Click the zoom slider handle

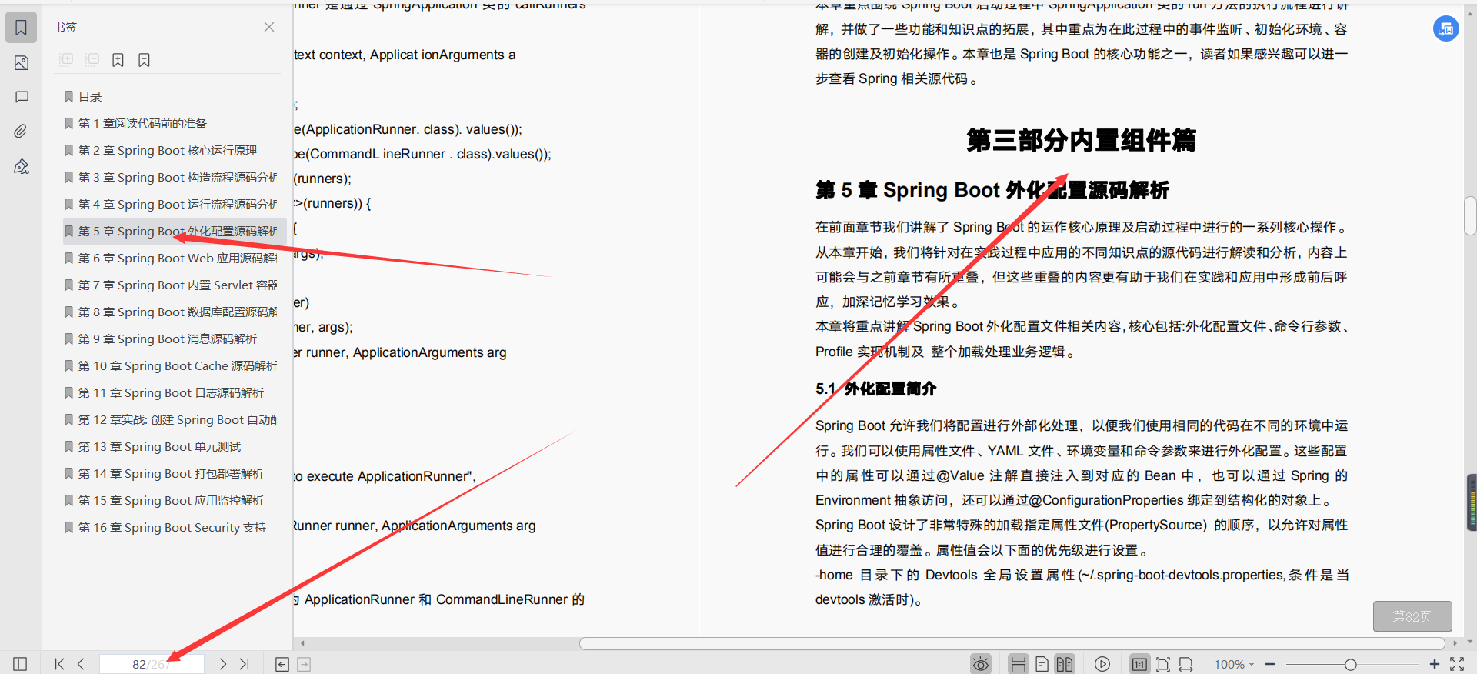pyautogui.click(x=1351, y=664)
